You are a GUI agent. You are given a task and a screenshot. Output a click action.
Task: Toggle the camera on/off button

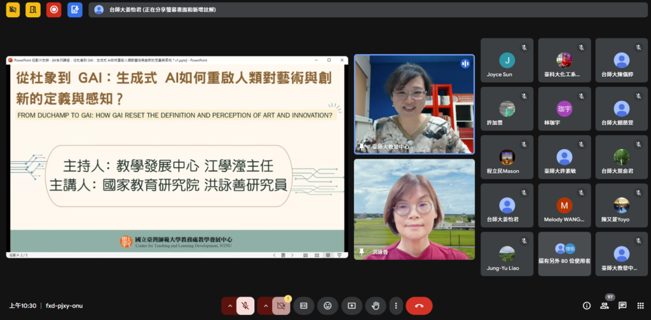click(x=280, y=305)
